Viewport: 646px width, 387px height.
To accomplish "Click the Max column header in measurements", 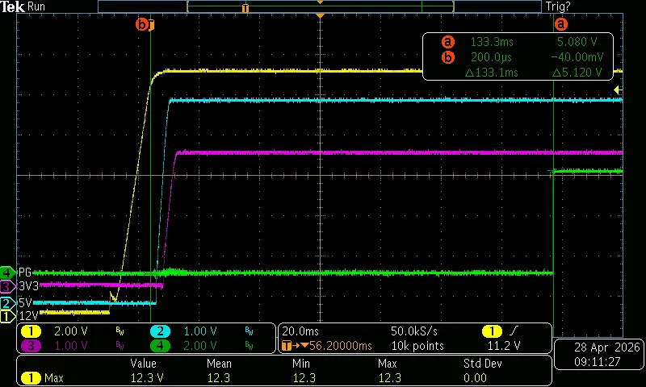I will [x=388, y=364].
